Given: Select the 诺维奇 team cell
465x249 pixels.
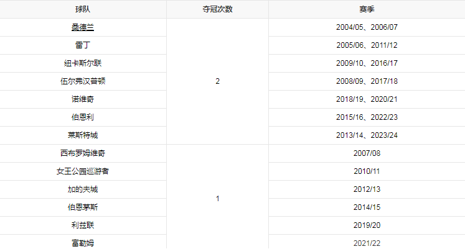Looking at the screenshot, I should click(x=83, y=99).
